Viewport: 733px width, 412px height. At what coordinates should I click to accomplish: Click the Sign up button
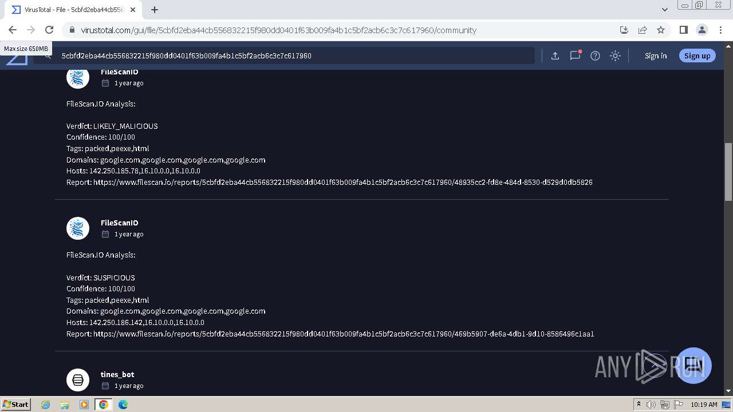[x=697, y=56]
